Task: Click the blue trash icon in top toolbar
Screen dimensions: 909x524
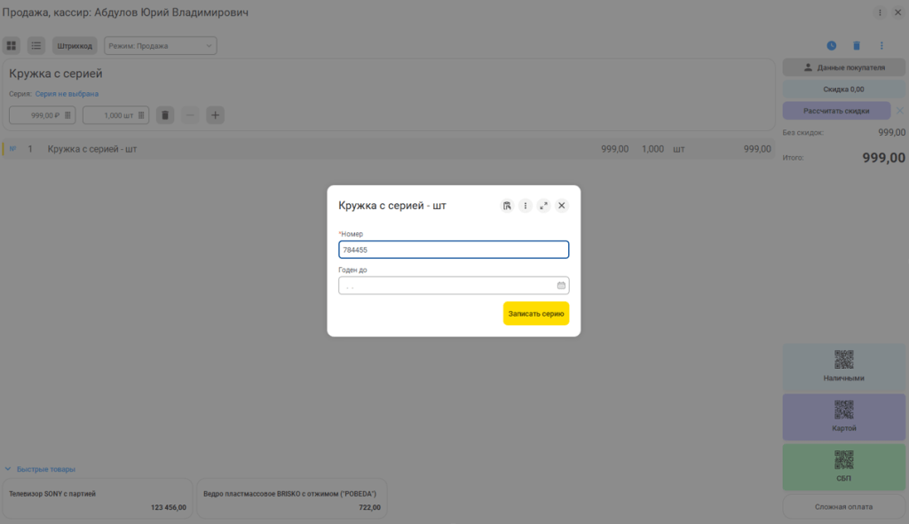Action: [857, 46]
